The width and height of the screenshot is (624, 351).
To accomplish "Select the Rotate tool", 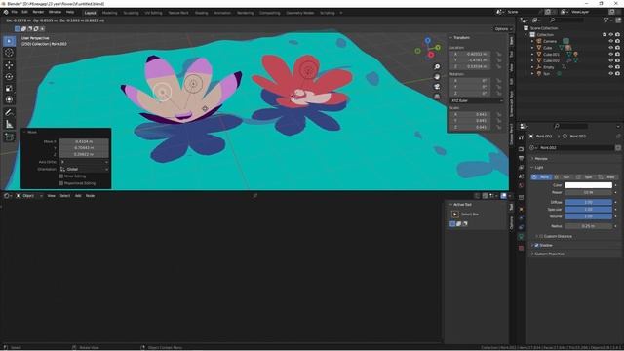I will [x=9, y=76].
